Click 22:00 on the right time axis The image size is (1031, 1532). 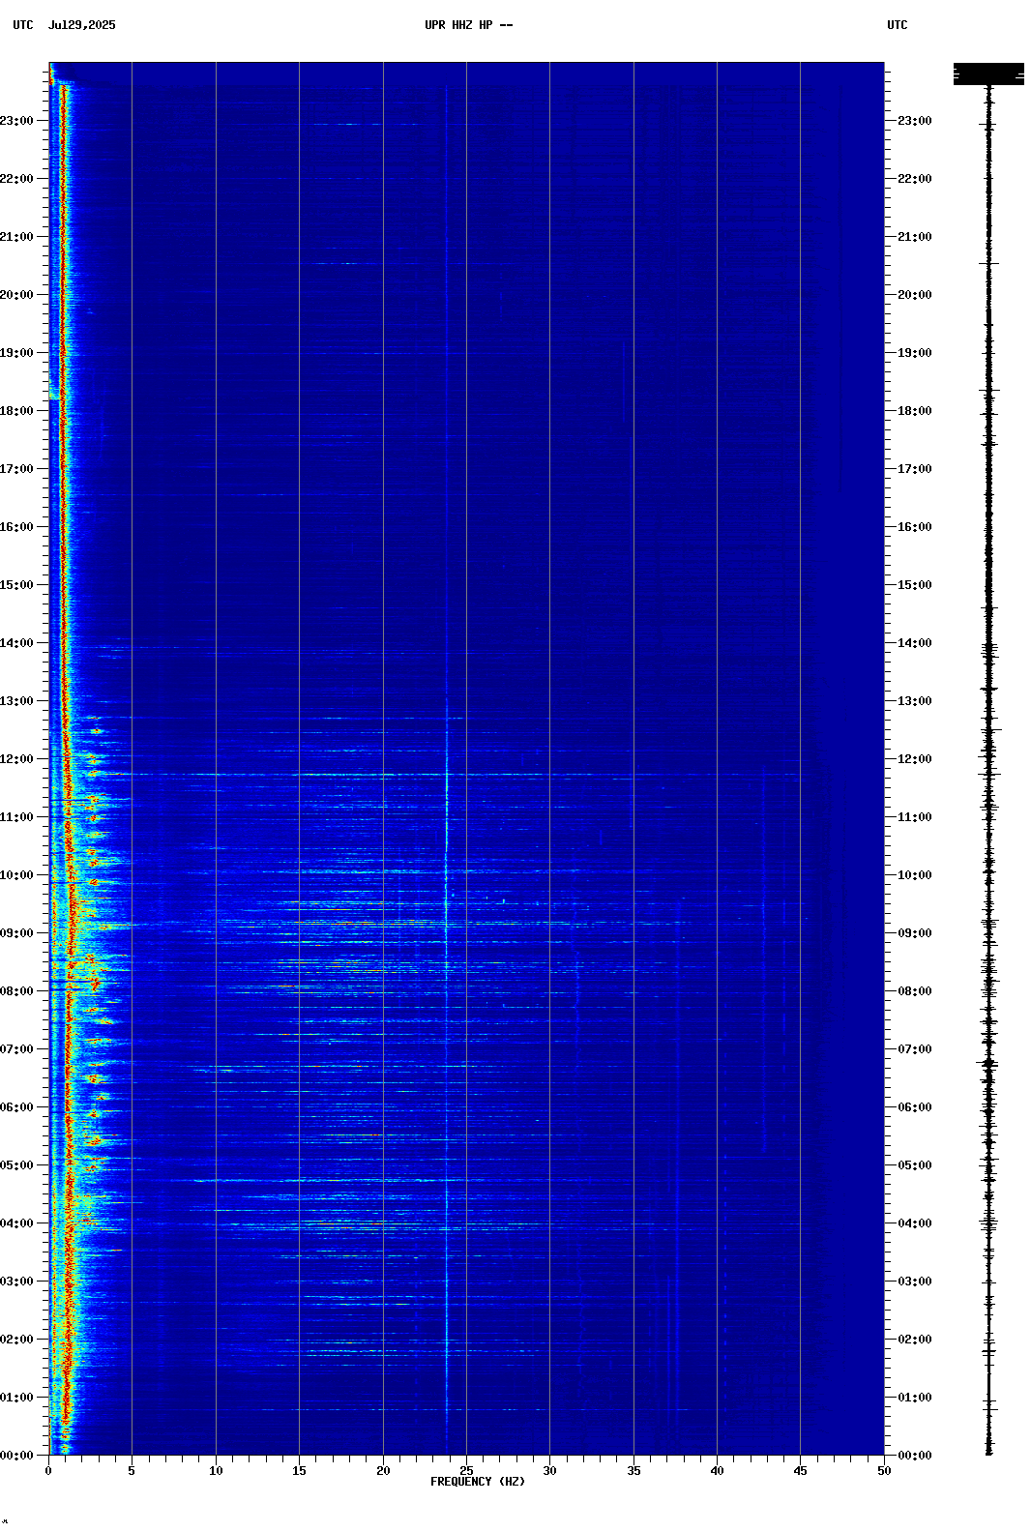[x=915, y=179]
